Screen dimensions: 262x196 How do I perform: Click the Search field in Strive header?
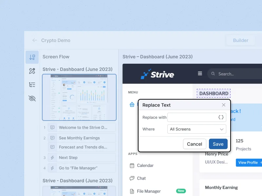235,74
